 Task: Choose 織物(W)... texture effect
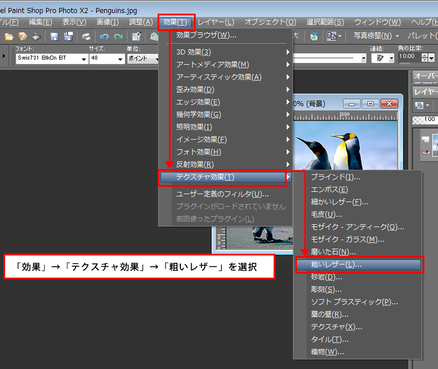(x=357, y=352)
